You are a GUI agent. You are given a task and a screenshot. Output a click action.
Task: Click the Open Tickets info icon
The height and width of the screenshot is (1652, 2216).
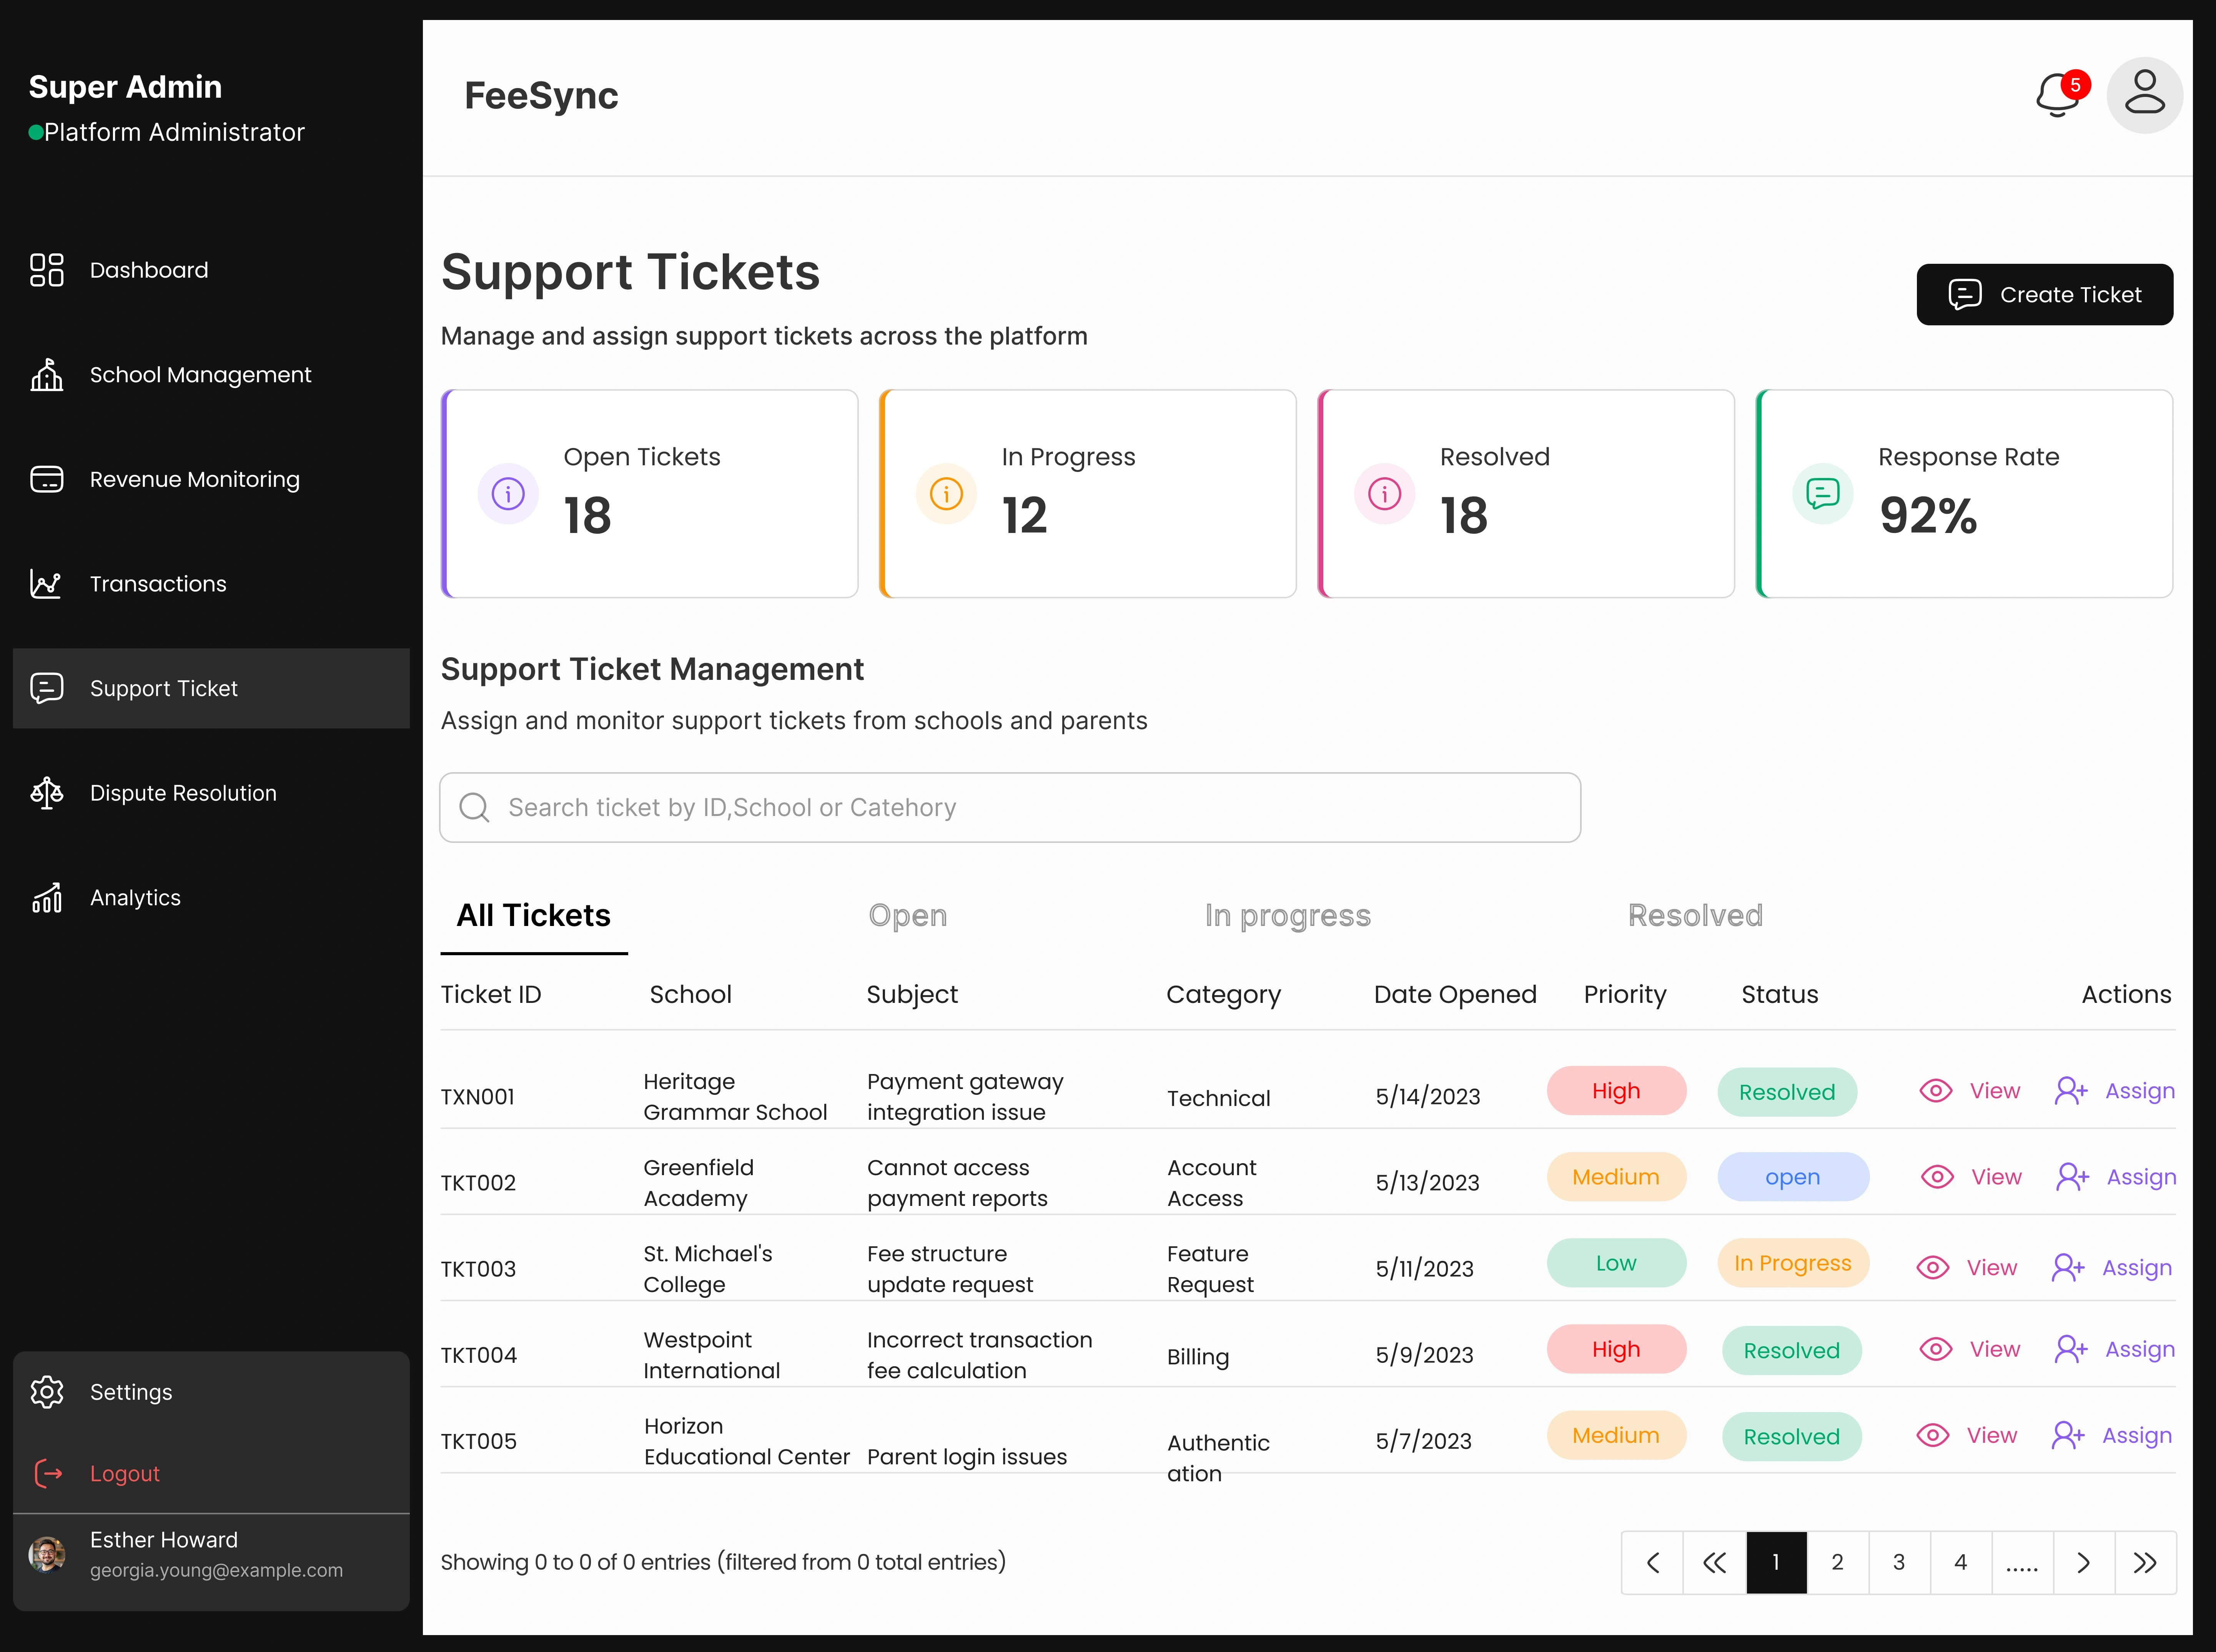pos(508,494)
